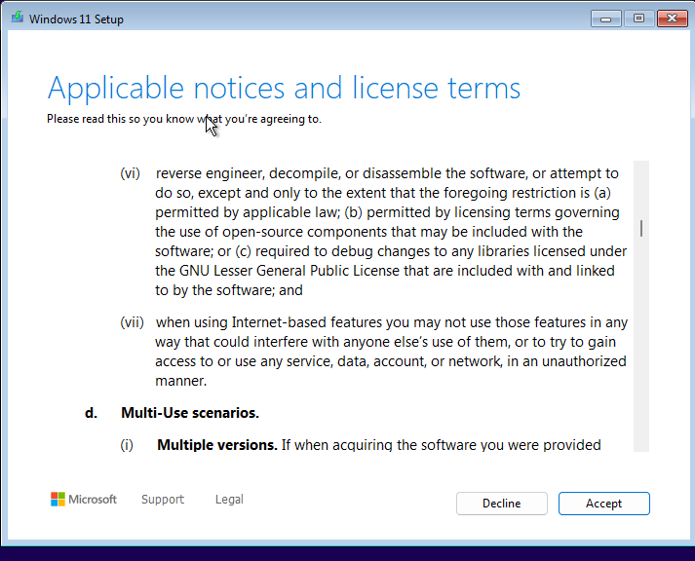
Task: Minimize the Windows 11 Setup window
Action: 606,19
